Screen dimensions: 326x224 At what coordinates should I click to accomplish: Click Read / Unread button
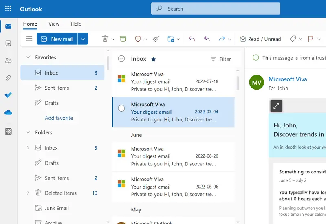click(x=260, y=39)
